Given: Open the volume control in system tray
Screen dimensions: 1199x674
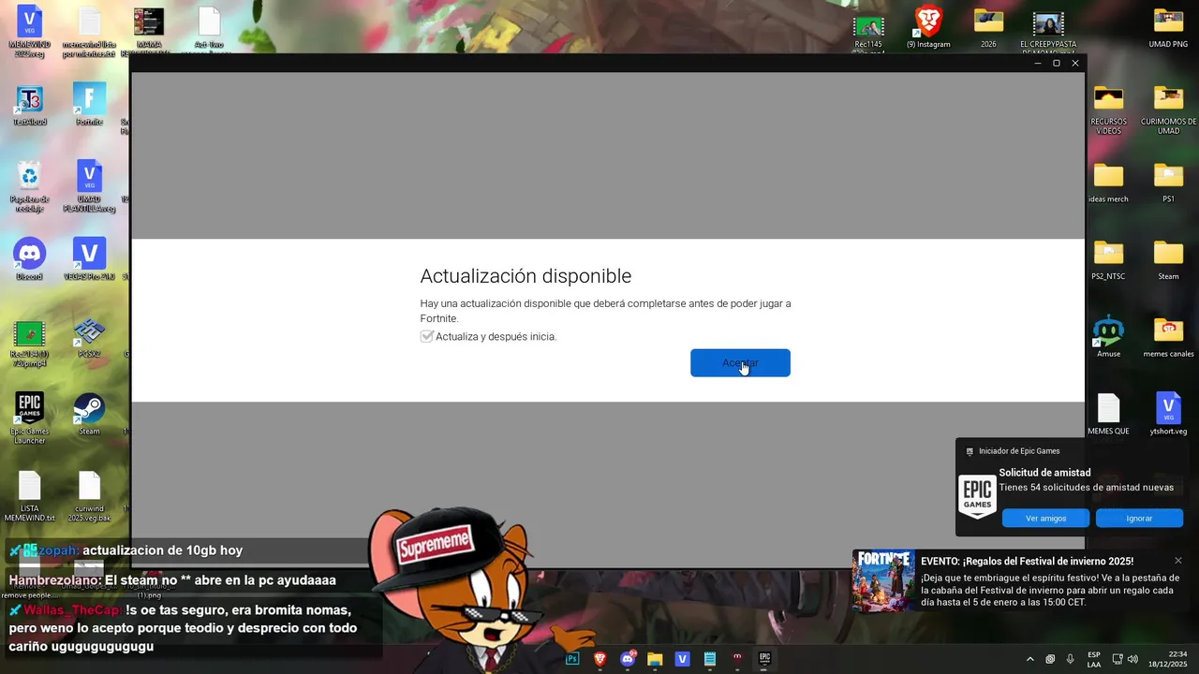Looking at the screenshot, I should [1132, 659].
